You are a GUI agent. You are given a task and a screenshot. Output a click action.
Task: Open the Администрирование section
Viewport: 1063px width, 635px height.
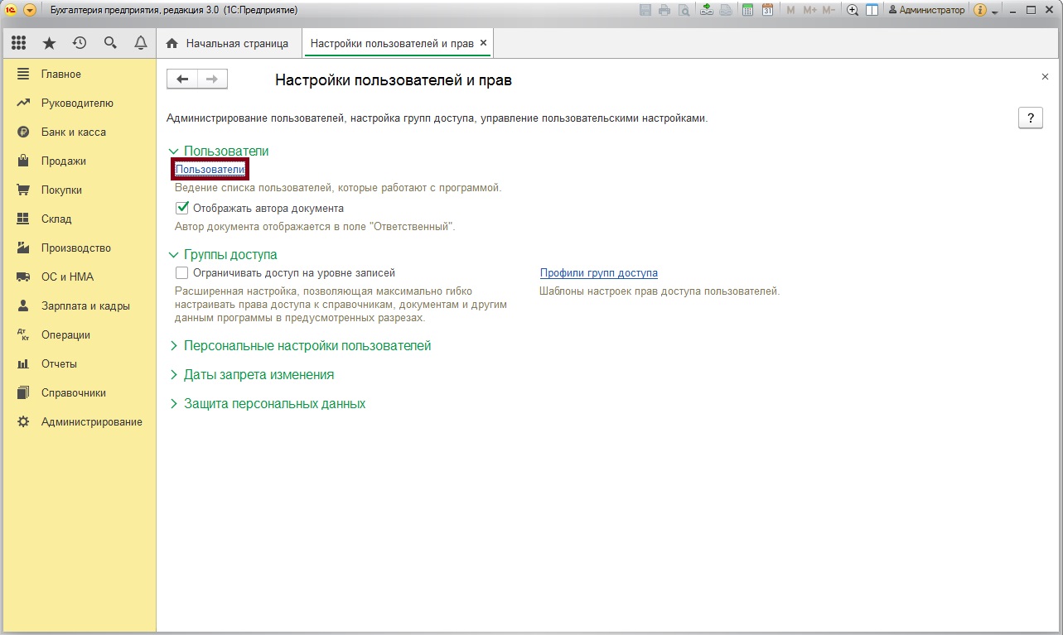tap(92, 421)
